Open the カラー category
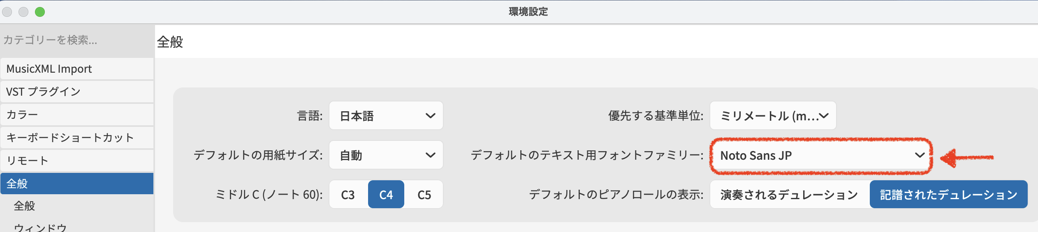 pyautogui.click(x=76, y=115)
